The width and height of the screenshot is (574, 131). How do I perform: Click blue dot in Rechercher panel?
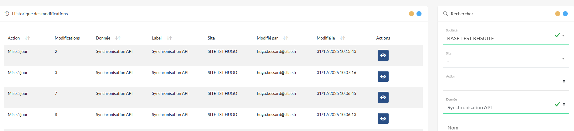565,14
